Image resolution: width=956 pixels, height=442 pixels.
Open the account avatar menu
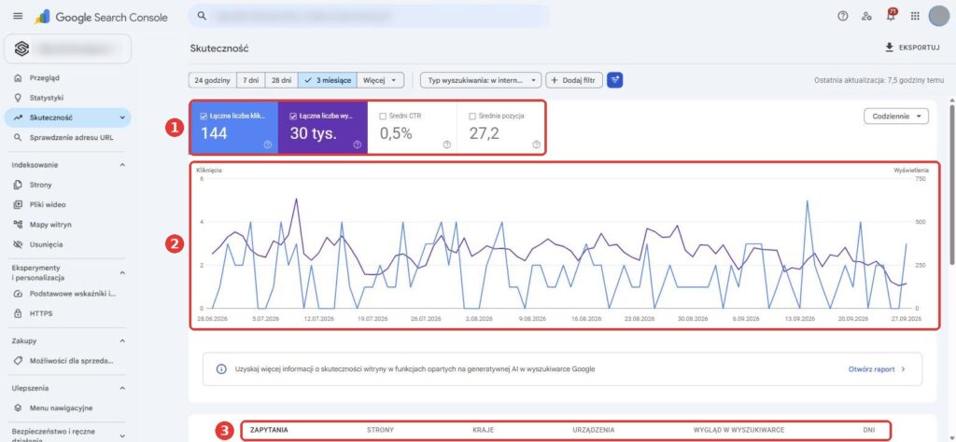[938, 16]
